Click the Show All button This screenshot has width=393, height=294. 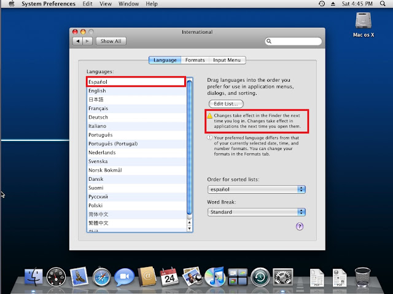pos(111,41)
